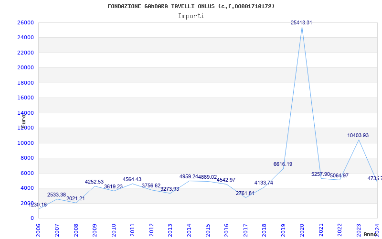Click the Anno x-axis title
382x239 pixels.
(371, 234)
